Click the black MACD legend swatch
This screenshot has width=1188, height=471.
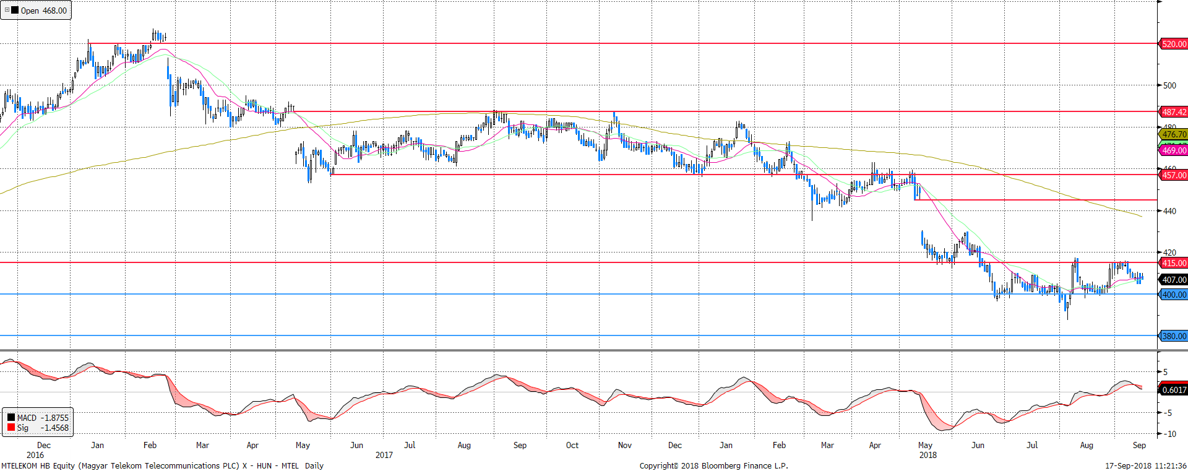(x=11, y=418)
